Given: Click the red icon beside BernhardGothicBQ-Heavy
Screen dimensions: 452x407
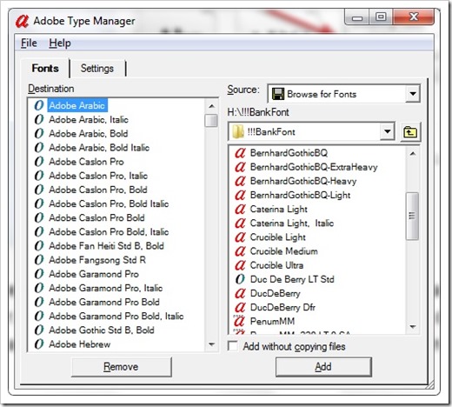Looking at the screenshot, I should point(240,181).
